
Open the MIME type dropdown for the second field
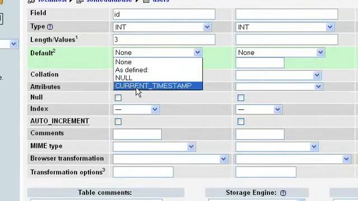tap(277, 147)
